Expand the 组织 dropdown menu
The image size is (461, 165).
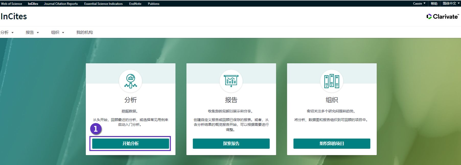[x=57, y=33]
